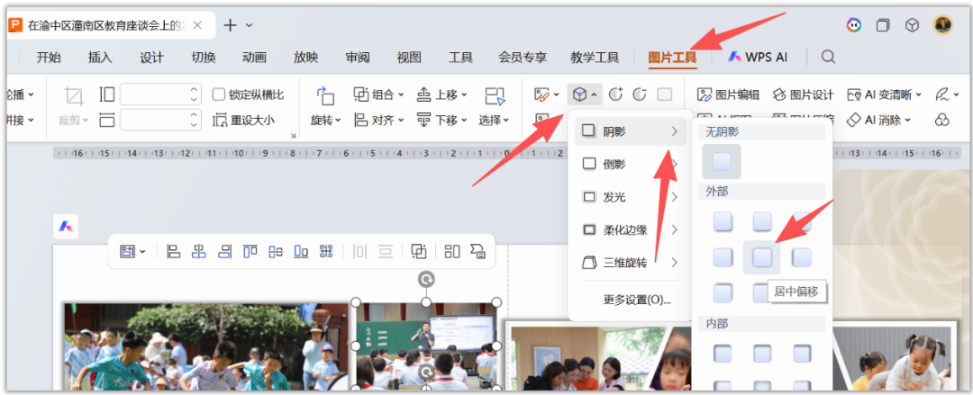The width and height of the screenshot is (973, 395).
Task: Align left using the floating toolbar icon
Action: (x=174, y=251)
